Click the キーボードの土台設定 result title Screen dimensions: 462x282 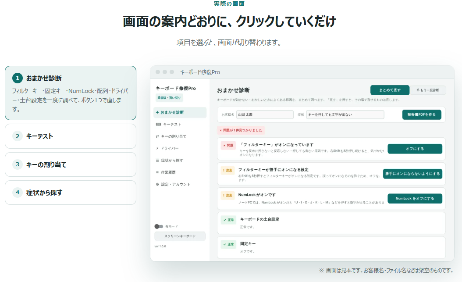(259, 219)
